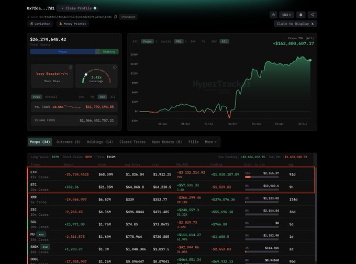This screenshot has height=264, width=356.
Task: Click the Claim Profile button
Action: pos(77,8)
